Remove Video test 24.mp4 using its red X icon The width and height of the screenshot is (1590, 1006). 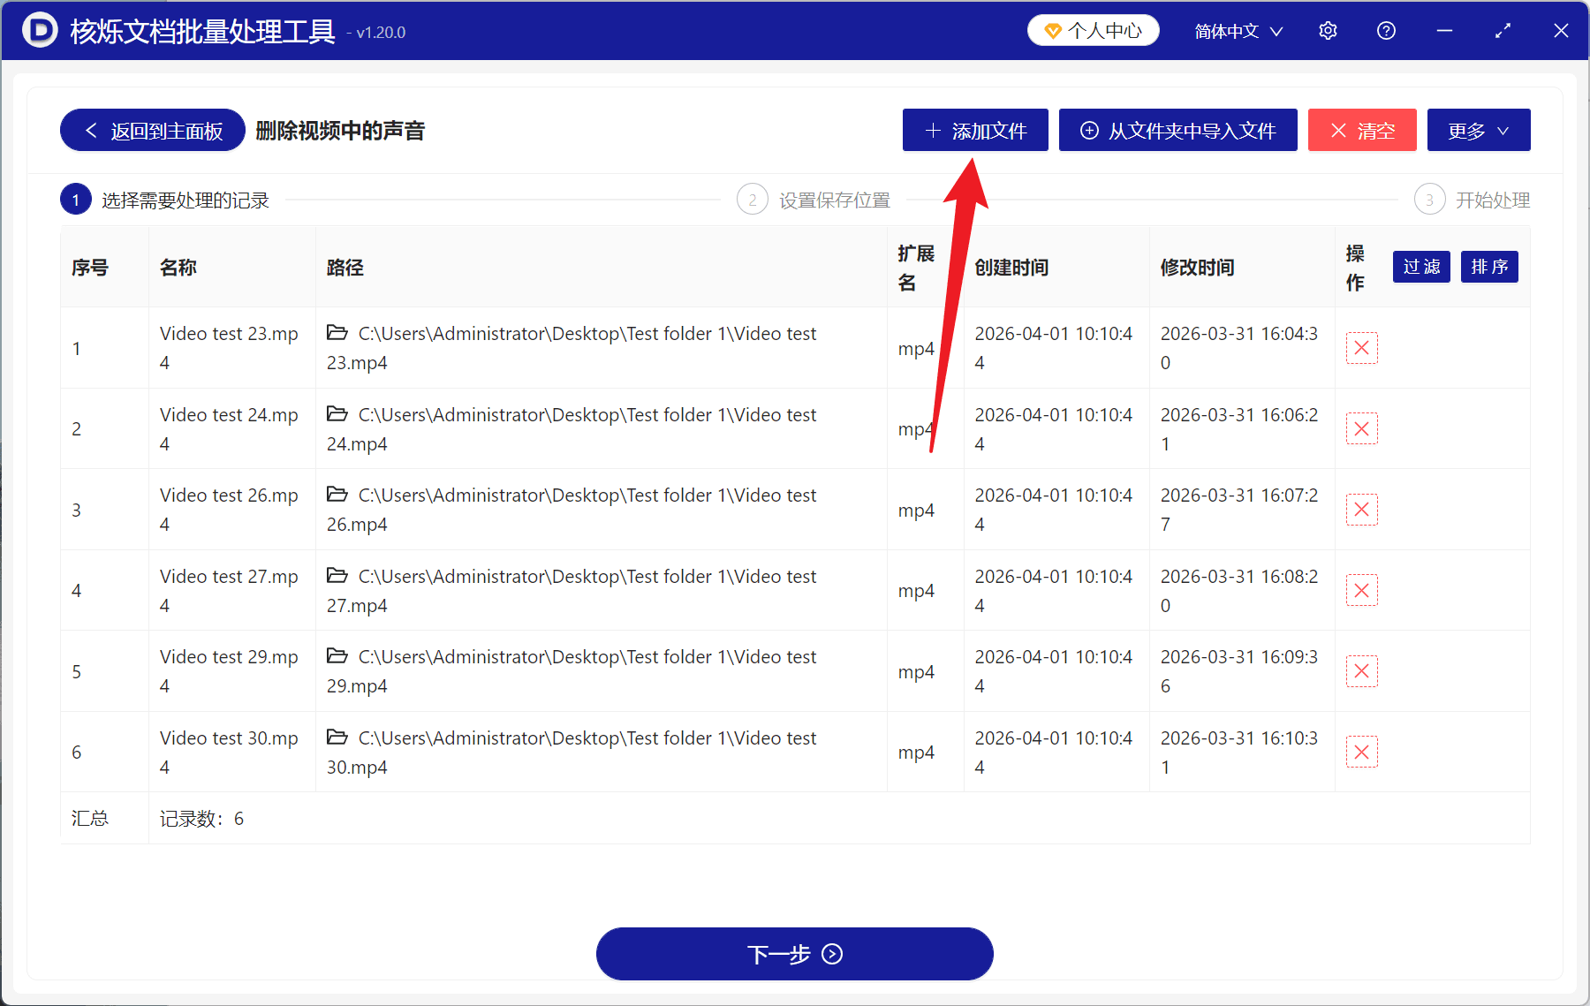1361,428
